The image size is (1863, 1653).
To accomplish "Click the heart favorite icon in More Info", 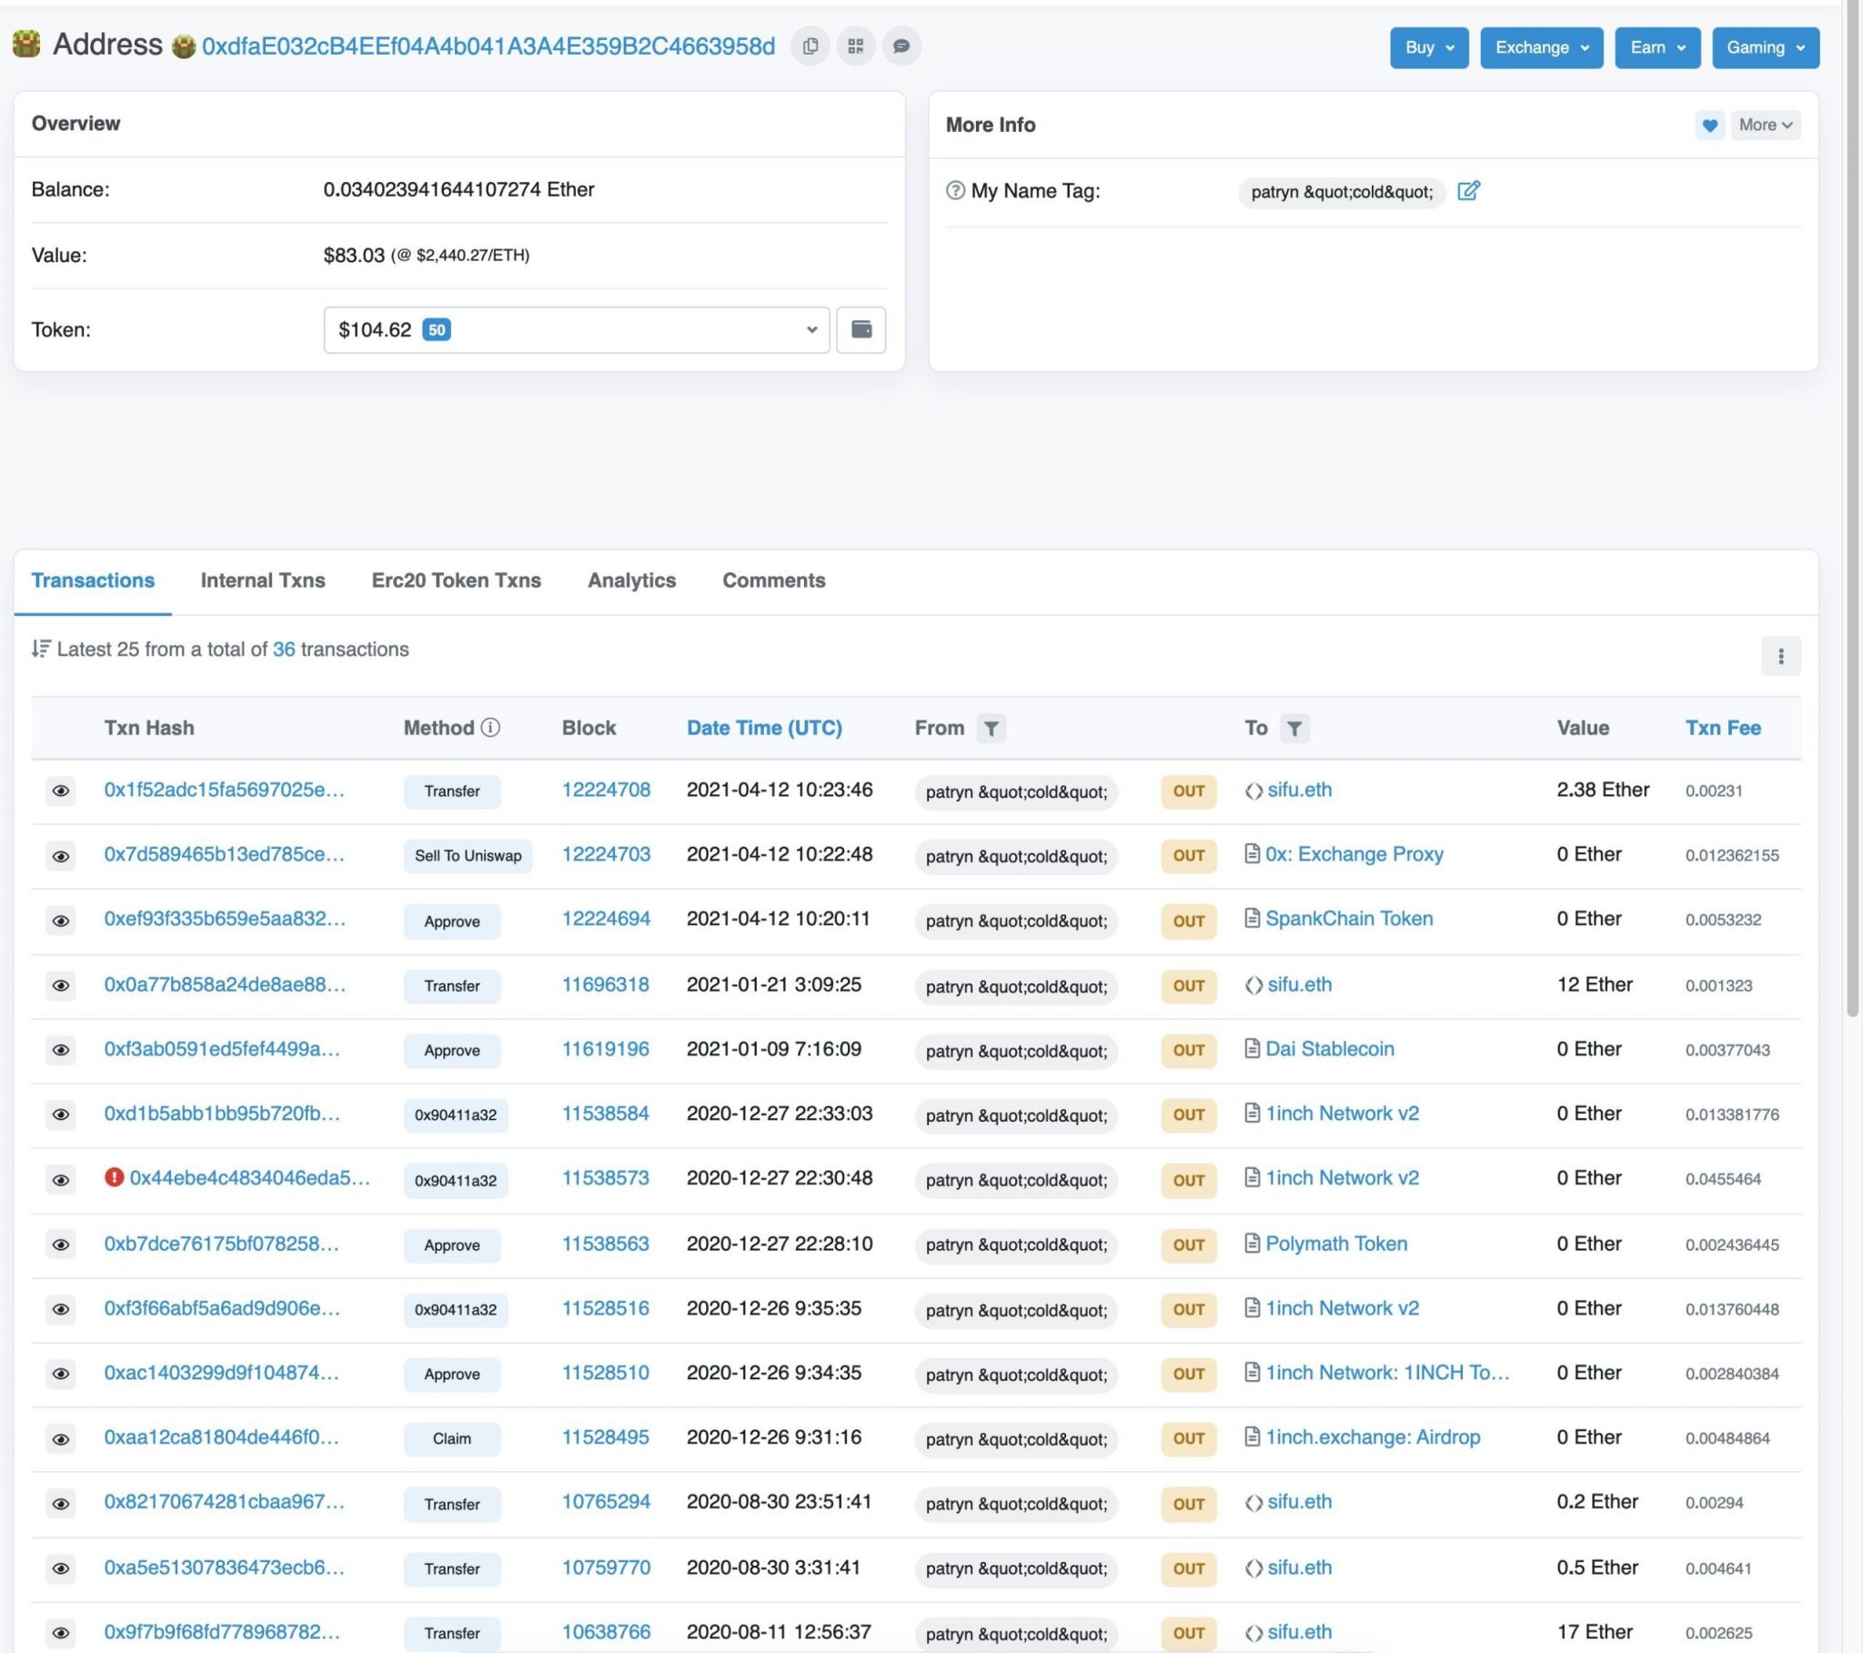I will pyautogui.click(x=1709, y=125).
